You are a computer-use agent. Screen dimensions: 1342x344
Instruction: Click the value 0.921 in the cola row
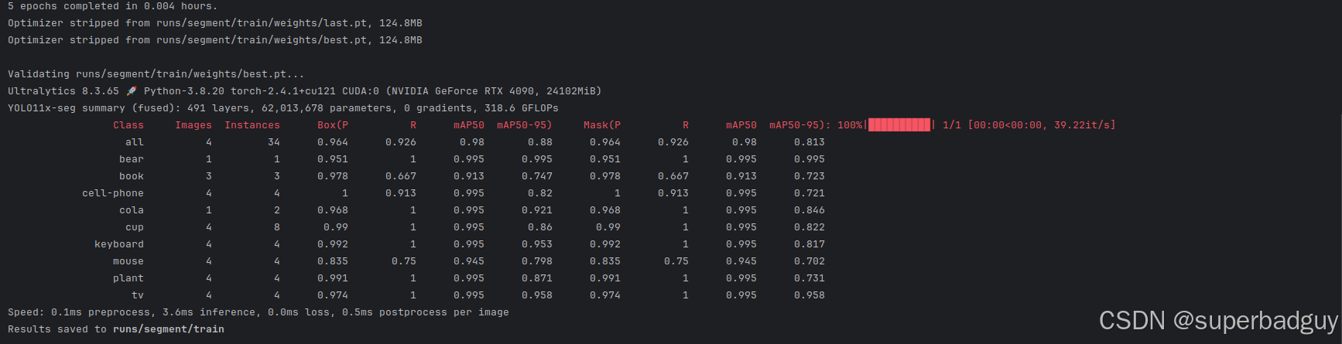(x=537, y=210)
